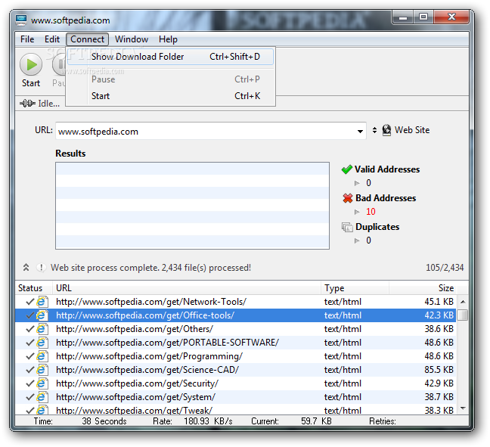Open the Window menu

pyautogui.click(x=132, y=39)
